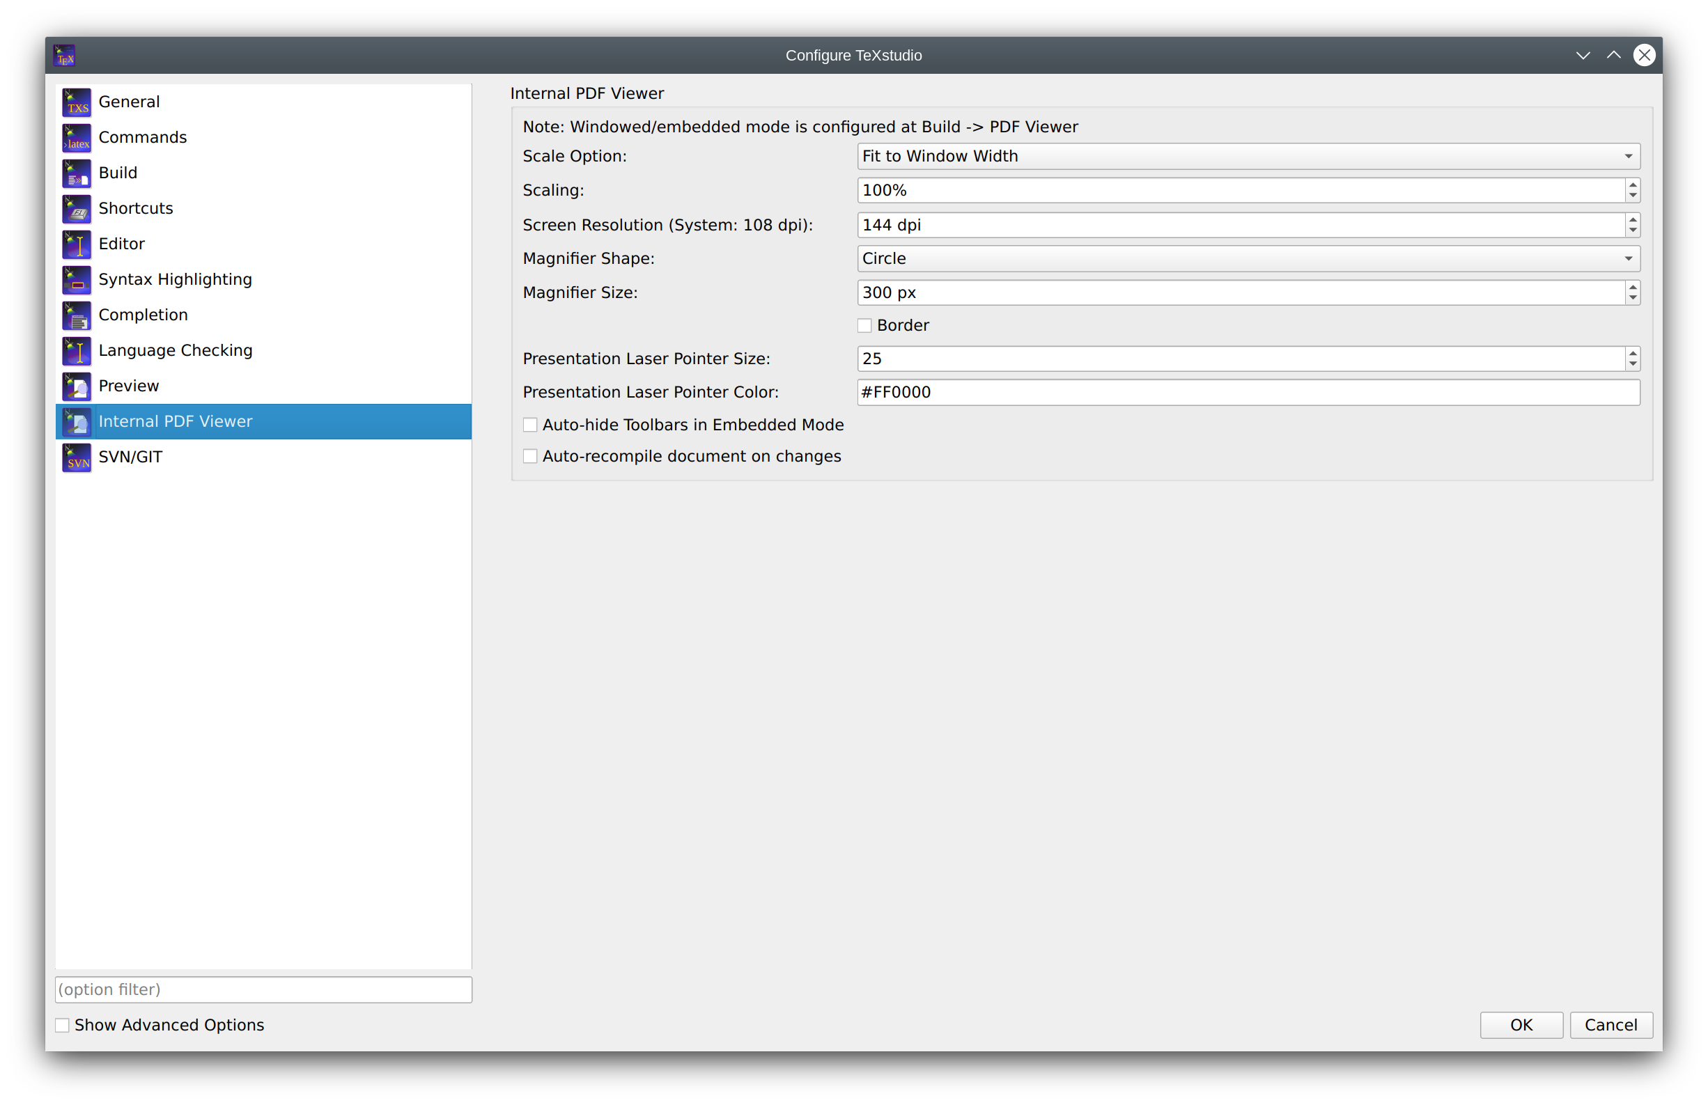
Task: Expand the Magnifier Shape combo box
Action: click(1248, 258)
